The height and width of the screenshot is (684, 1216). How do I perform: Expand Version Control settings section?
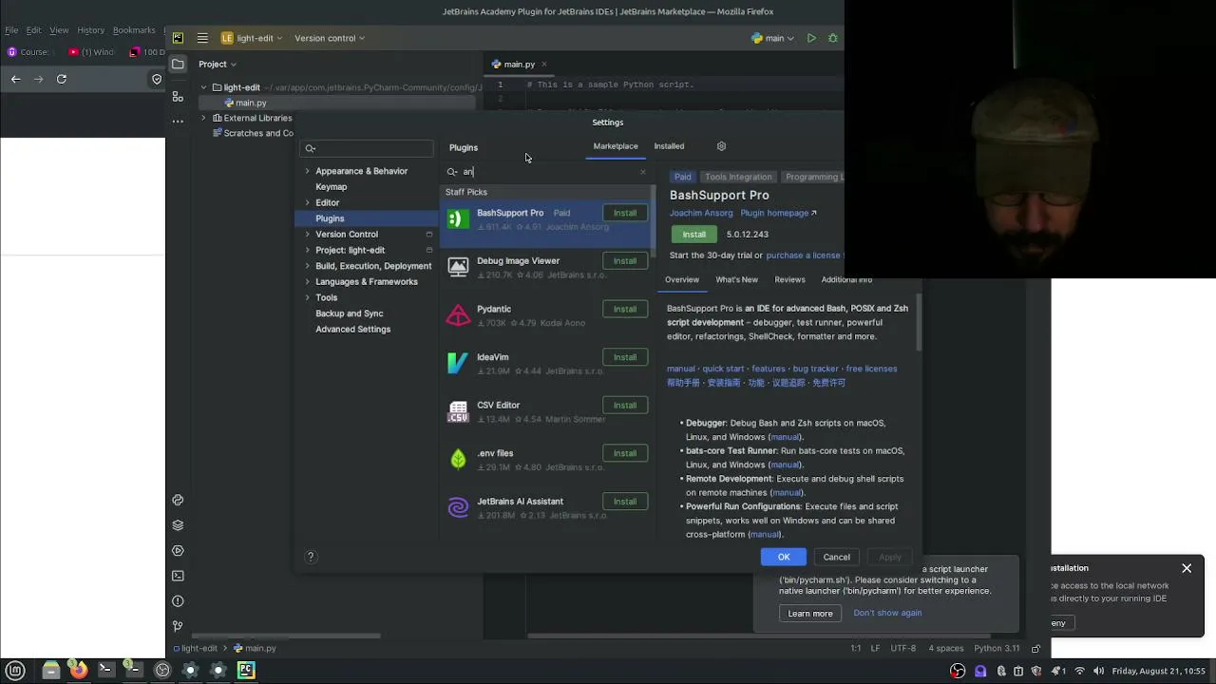point(307,234)
